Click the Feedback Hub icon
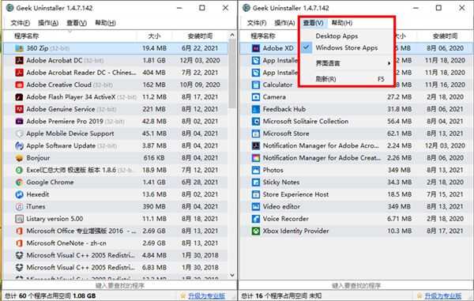The image size is (474, 301). pos(256,109)
